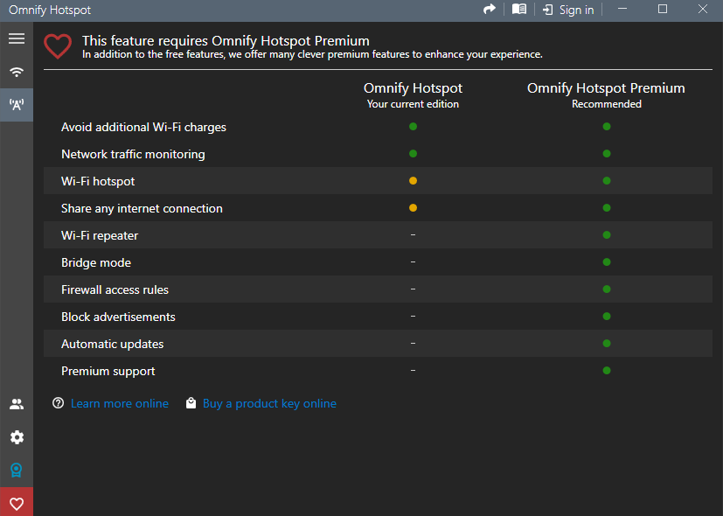Image resolution: width=723 pixels, height=516 pixels.
Task: Select the Bridge mode feature row
Action: coord(378,262)
